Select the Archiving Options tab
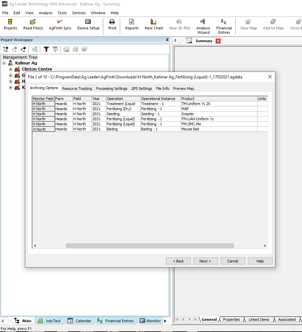The image size is (302, 332). 44,88
